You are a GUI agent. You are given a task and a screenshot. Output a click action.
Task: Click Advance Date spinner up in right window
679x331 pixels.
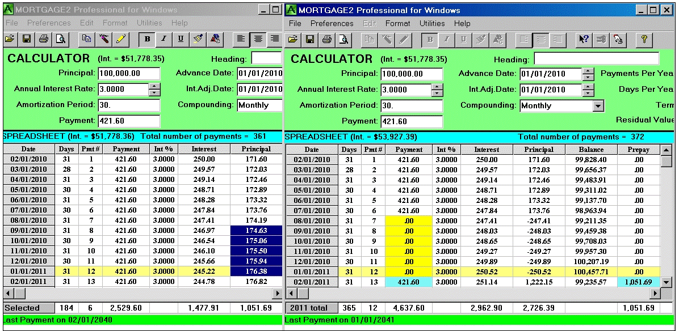(588, 71)
